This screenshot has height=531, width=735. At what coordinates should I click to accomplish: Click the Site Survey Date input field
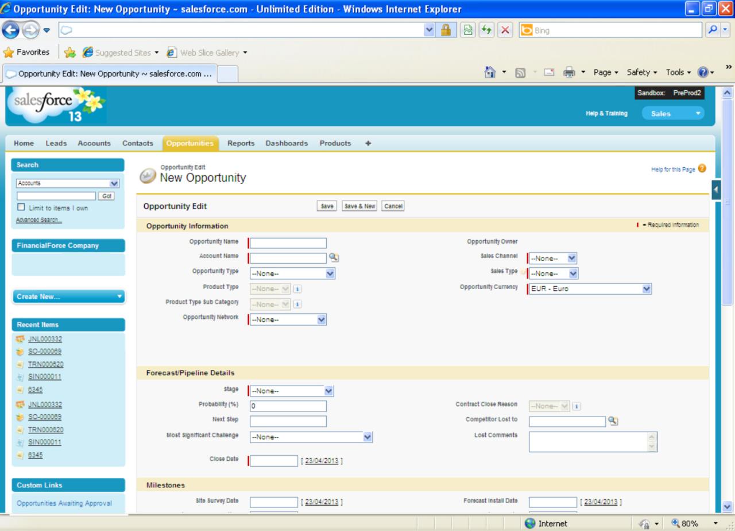274,502
